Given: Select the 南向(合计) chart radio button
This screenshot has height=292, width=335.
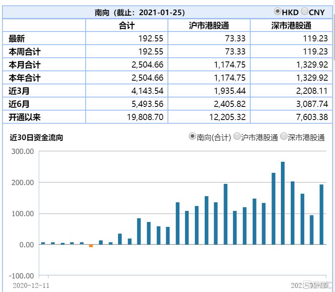Looking at the screenshot, I should (192, 136).
